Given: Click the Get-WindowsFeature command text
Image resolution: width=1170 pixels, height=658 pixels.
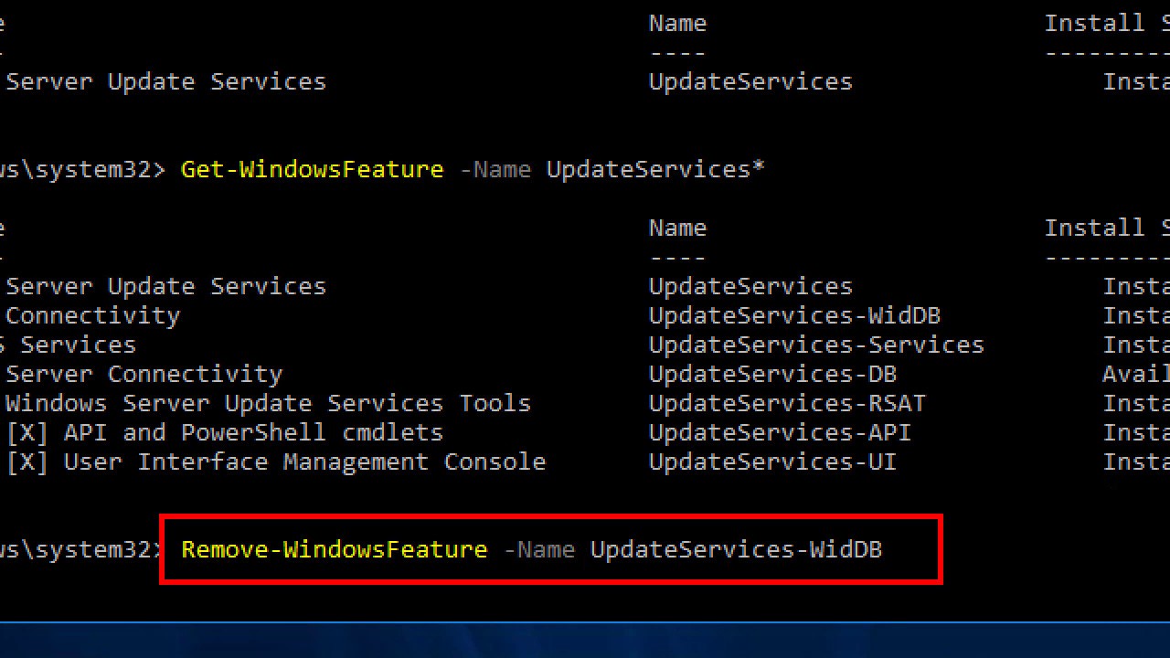Looking at the screenshot, I should tap(312, 170).
